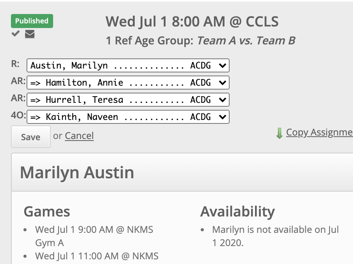Click the chevron arrow on the Kainth, Naveen selector

pyautogui.click(x=223, y=117)
